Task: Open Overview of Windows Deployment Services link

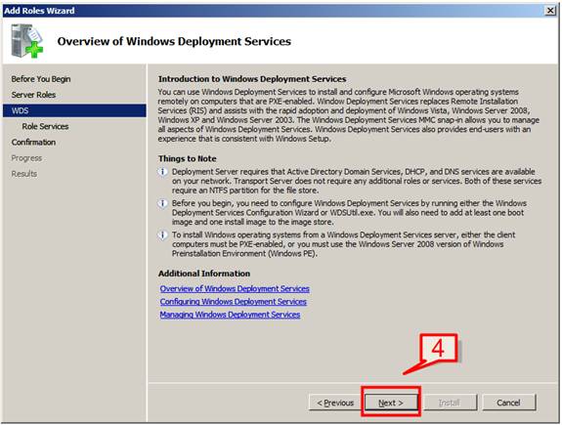Action: click(235, 288)
